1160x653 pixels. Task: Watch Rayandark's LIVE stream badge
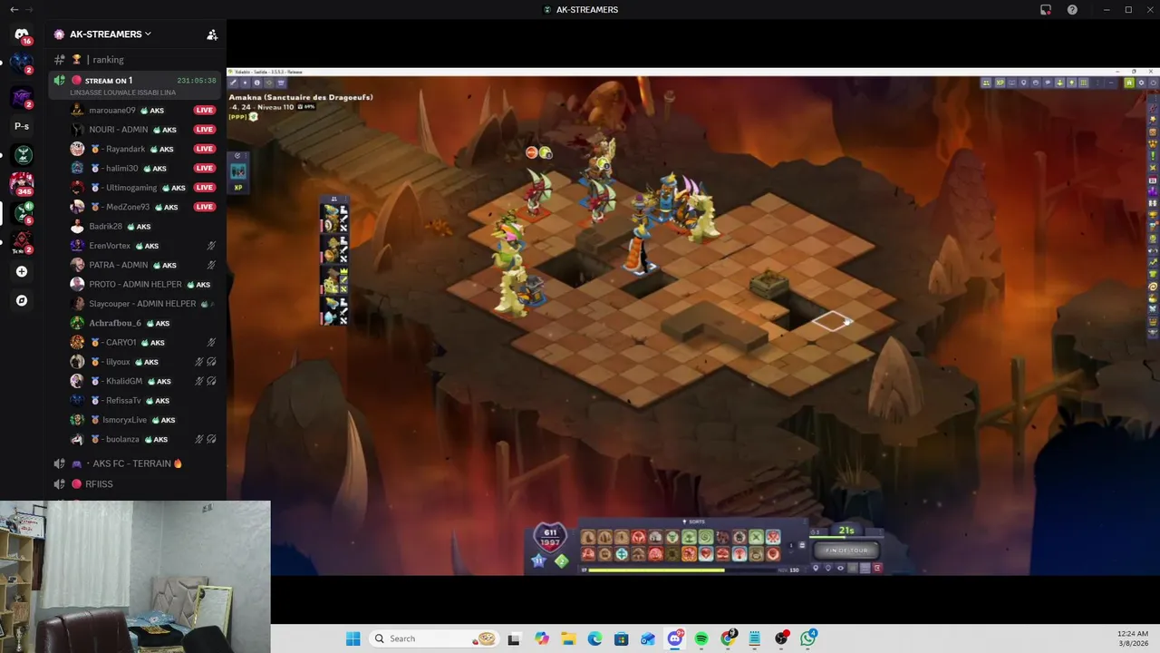click(x=205, y=149)
